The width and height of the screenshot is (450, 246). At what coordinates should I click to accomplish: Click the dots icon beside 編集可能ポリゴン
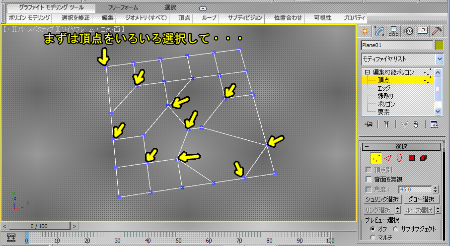pos(428,72)
